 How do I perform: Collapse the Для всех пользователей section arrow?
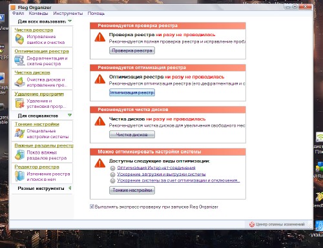[70, 21]
